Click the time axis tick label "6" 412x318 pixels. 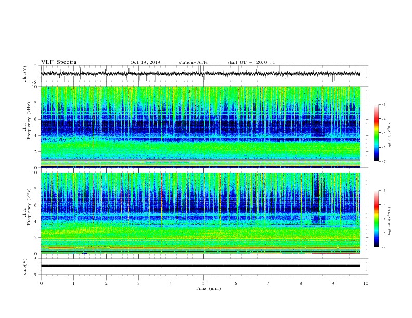click(236, 283)
